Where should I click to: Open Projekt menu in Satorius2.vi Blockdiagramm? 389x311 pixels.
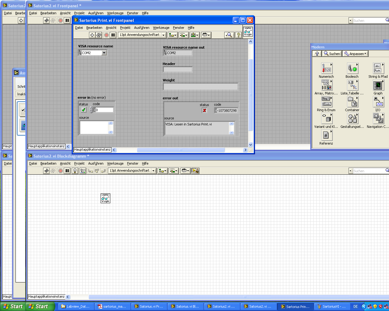pos(79,163)
